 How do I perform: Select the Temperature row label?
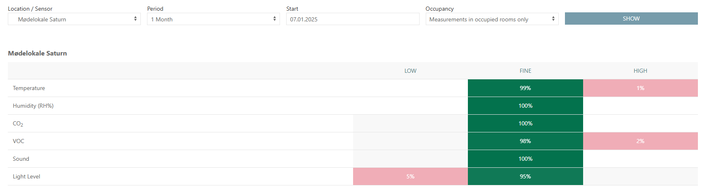click(29, 88)
